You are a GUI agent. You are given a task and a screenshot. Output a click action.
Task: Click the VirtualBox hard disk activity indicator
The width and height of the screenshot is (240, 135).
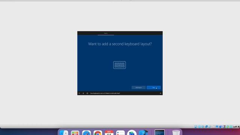[x=196, y=127]
